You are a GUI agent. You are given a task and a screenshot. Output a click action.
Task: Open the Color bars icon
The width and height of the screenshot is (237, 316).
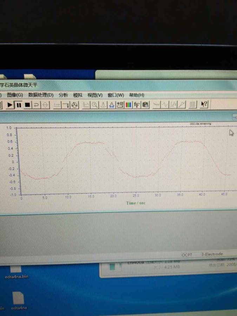pos(128,105)
